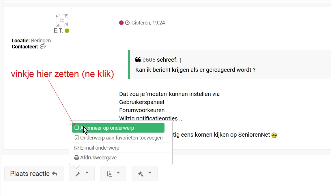Click the red unread post dot
The width and height of the screenshot is (331, 196).
[x=121, y=22]
